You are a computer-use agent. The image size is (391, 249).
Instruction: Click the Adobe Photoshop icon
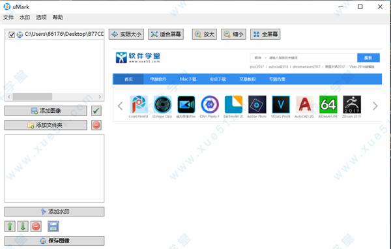257,104
